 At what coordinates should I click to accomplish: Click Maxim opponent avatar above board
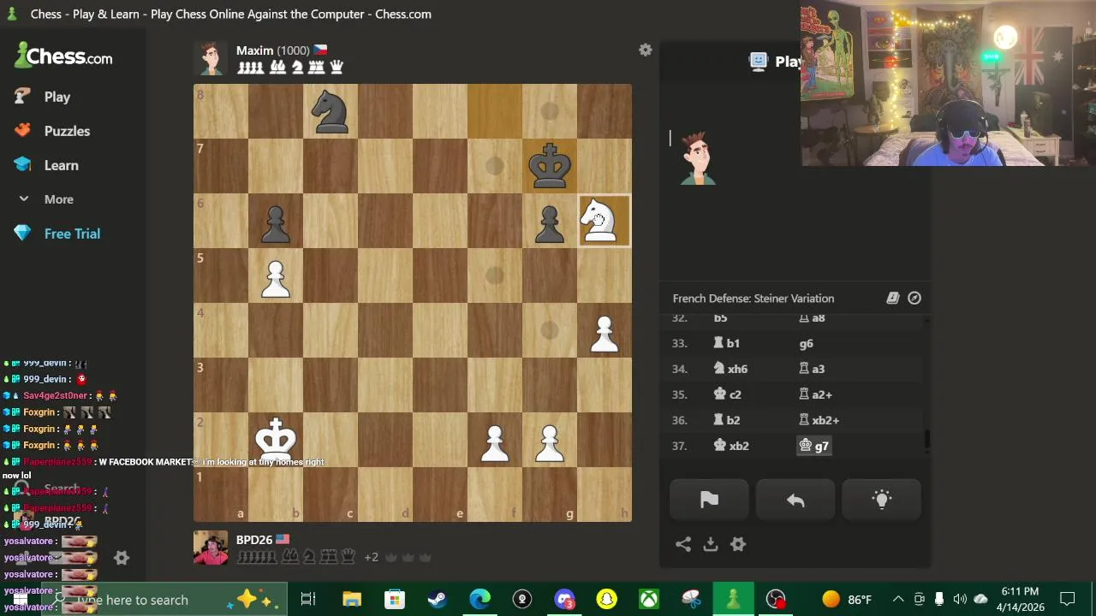click(x=211, y=58)
